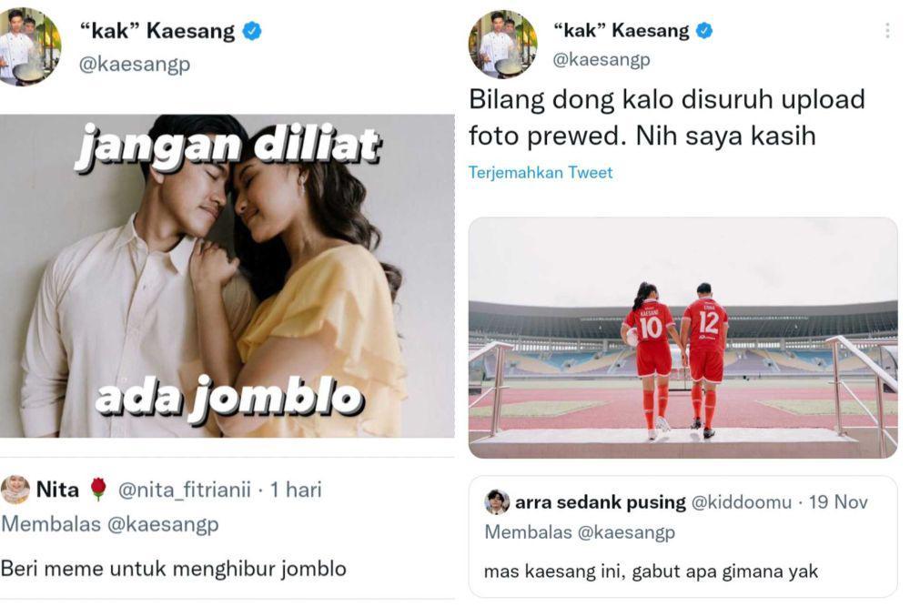Open Nita's profile avatar
The width and height of the screenshot is (910, 607).
click(x=15, y=490)
